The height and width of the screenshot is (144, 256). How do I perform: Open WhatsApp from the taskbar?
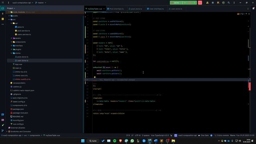point(132,141)
